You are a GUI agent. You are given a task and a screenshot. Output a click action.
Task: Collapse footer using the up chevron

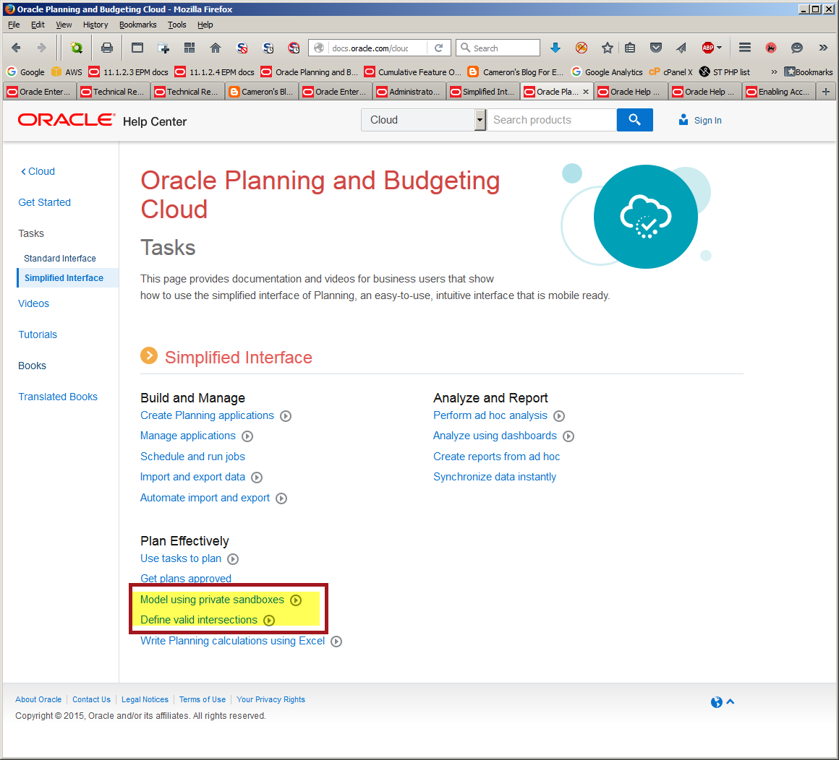pos(731,701)
